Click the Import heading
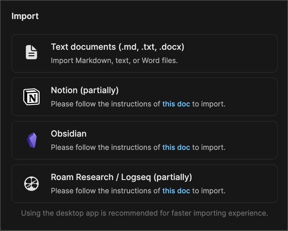288x231 pixels. pyautogui.click(x=25, y=16)
